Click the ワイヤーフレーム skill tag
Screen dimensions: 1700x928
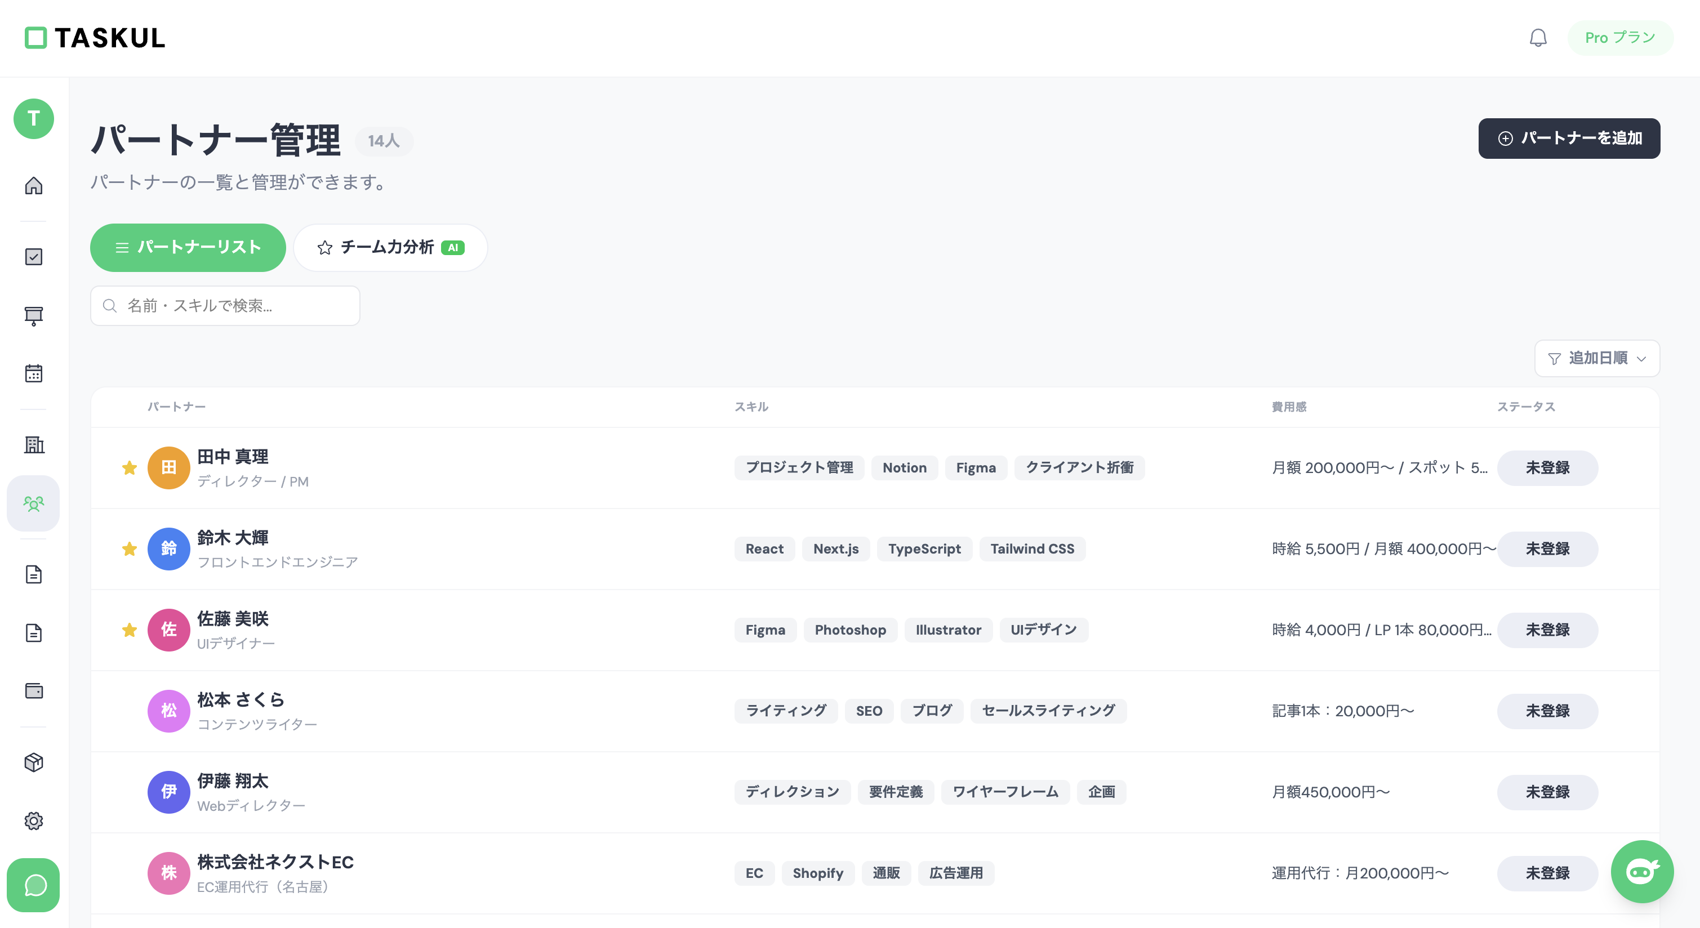(1005, 792)
